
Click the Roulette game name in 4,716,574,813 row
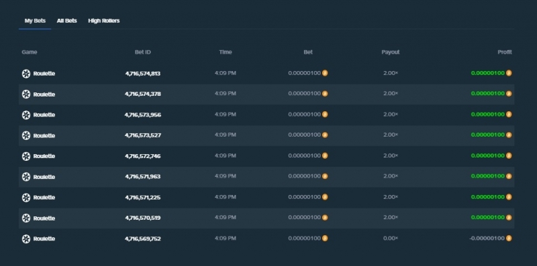[x=44, y=74]
